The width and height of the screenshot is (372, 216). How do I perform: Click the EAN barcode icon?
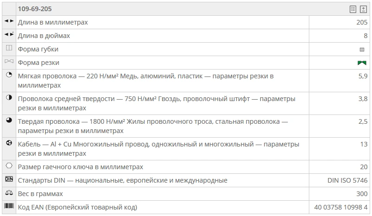pos(9,206)
